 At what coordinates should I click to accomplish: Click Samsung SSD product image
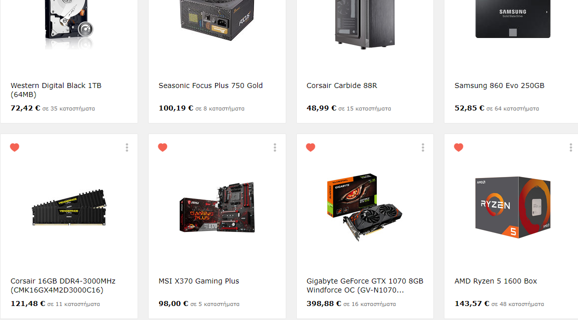coord(513,19)
